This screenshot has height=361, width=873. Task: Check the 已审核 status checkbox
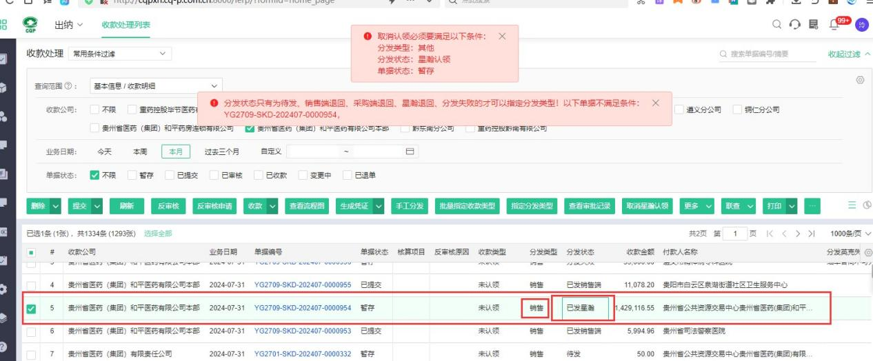[x=214, y=175]
